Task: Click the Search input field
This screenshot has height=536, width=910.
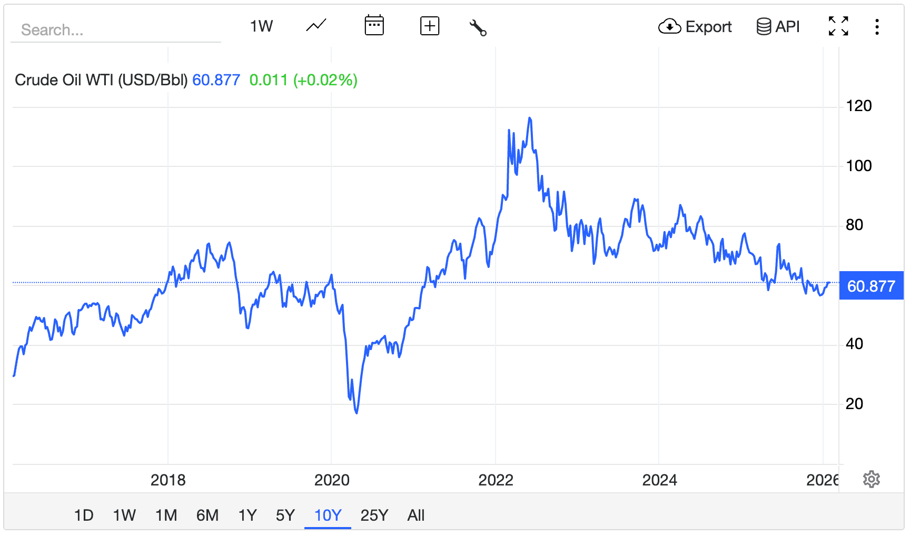Action: (116, 30)
